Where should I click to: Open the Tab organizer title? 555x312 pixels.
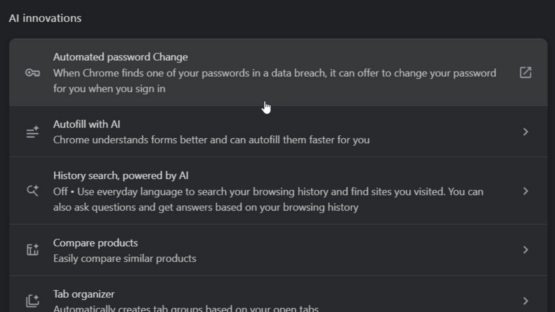[x=84, y=294]
